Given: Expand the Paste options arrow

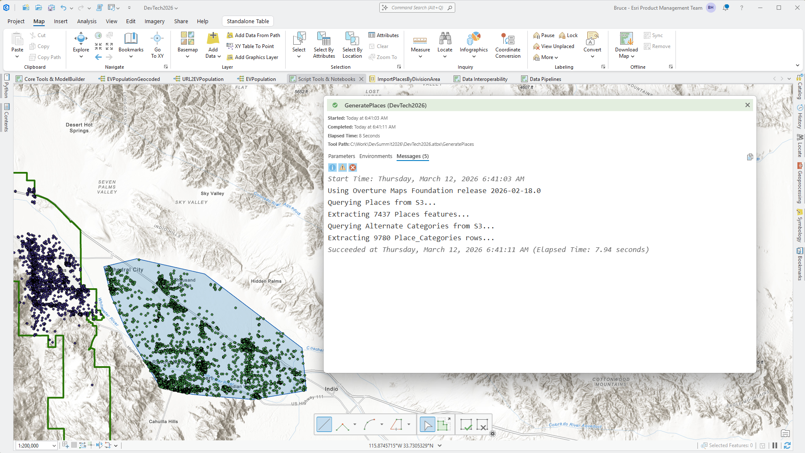Looking at the screenshot, I should point(17,56).
